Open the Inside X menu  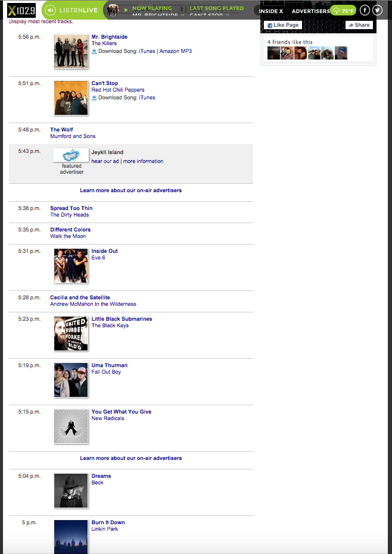(x=271, y=11)
